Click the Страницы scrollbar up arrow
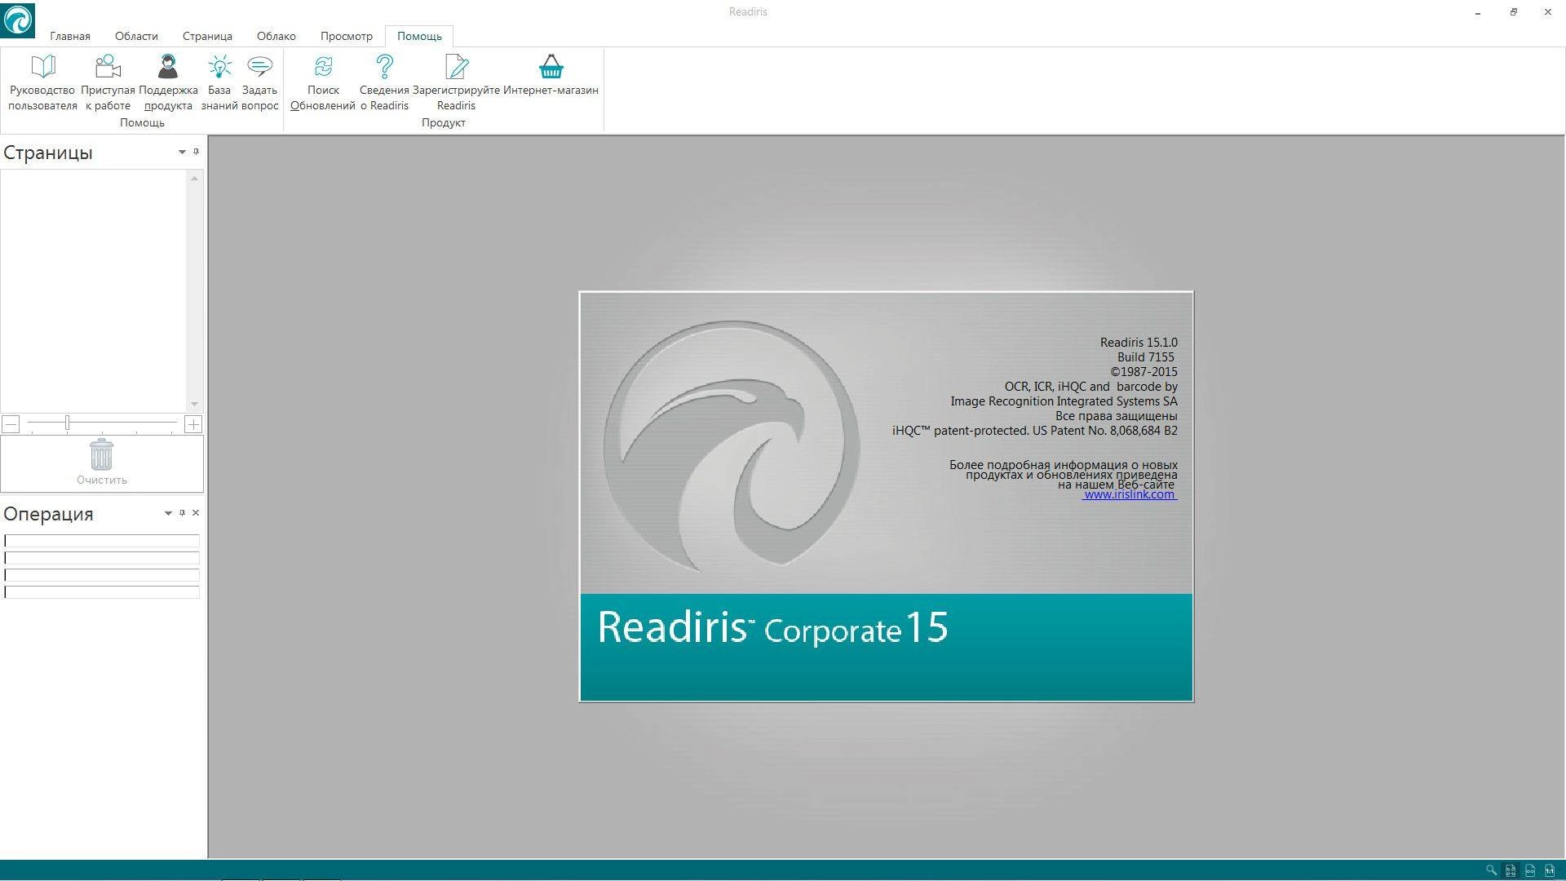 tap(194, 178)
